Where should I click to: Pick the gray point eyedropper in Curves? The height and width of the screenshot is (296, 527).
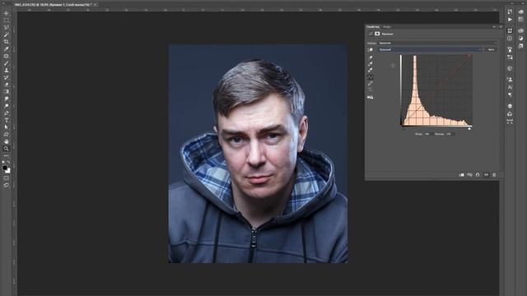tap(371, 64)
